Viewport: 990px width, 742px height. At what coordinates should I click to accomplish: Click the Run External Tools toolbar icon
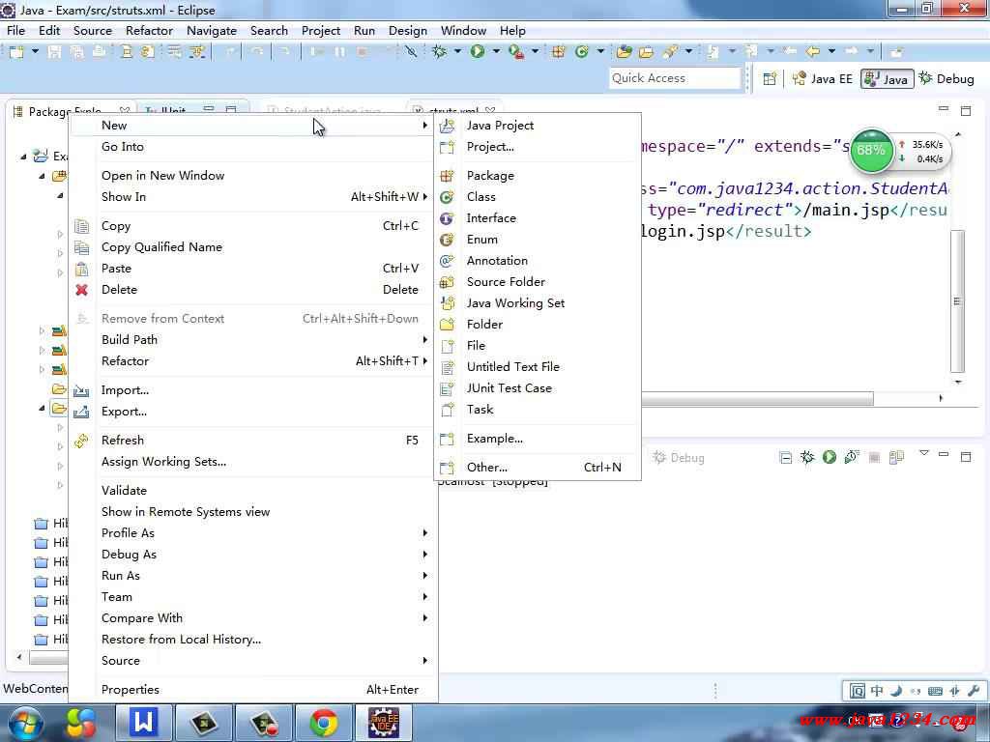tap(516, 52)
